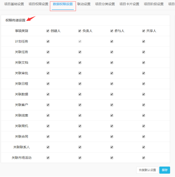Click the 恢复默认设置 button

coord(147,170)
